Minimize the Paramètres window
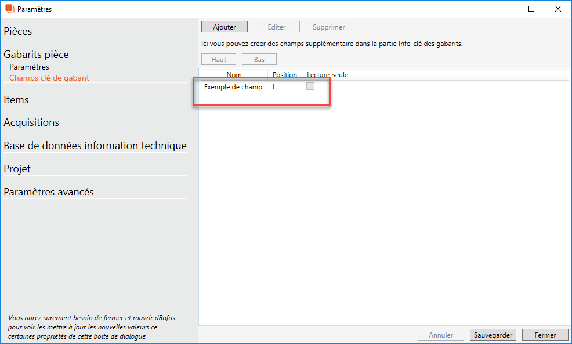 coord(505,9)
